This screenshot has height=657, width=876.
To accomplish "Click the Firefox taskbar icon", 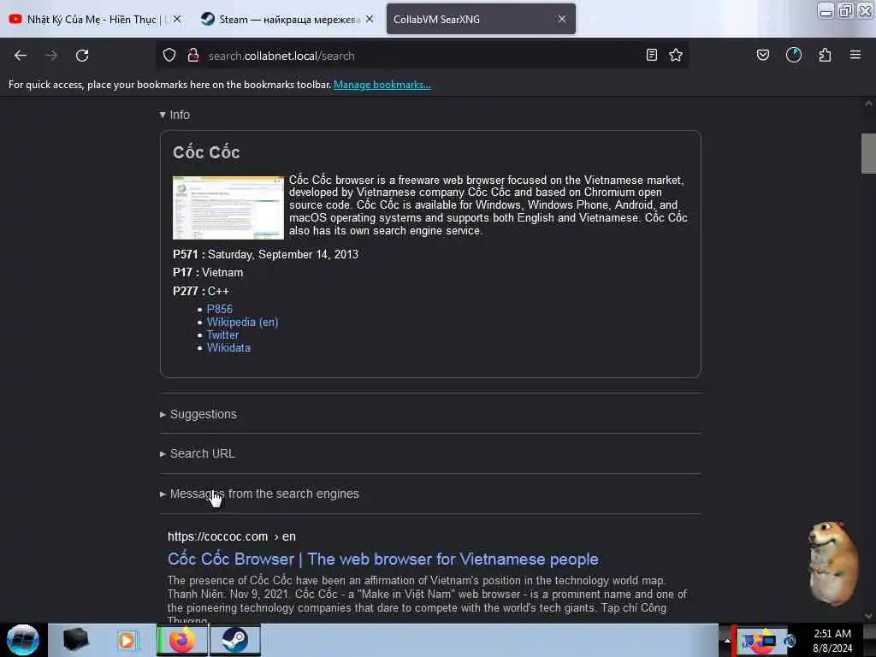I will tap(182, 640).
